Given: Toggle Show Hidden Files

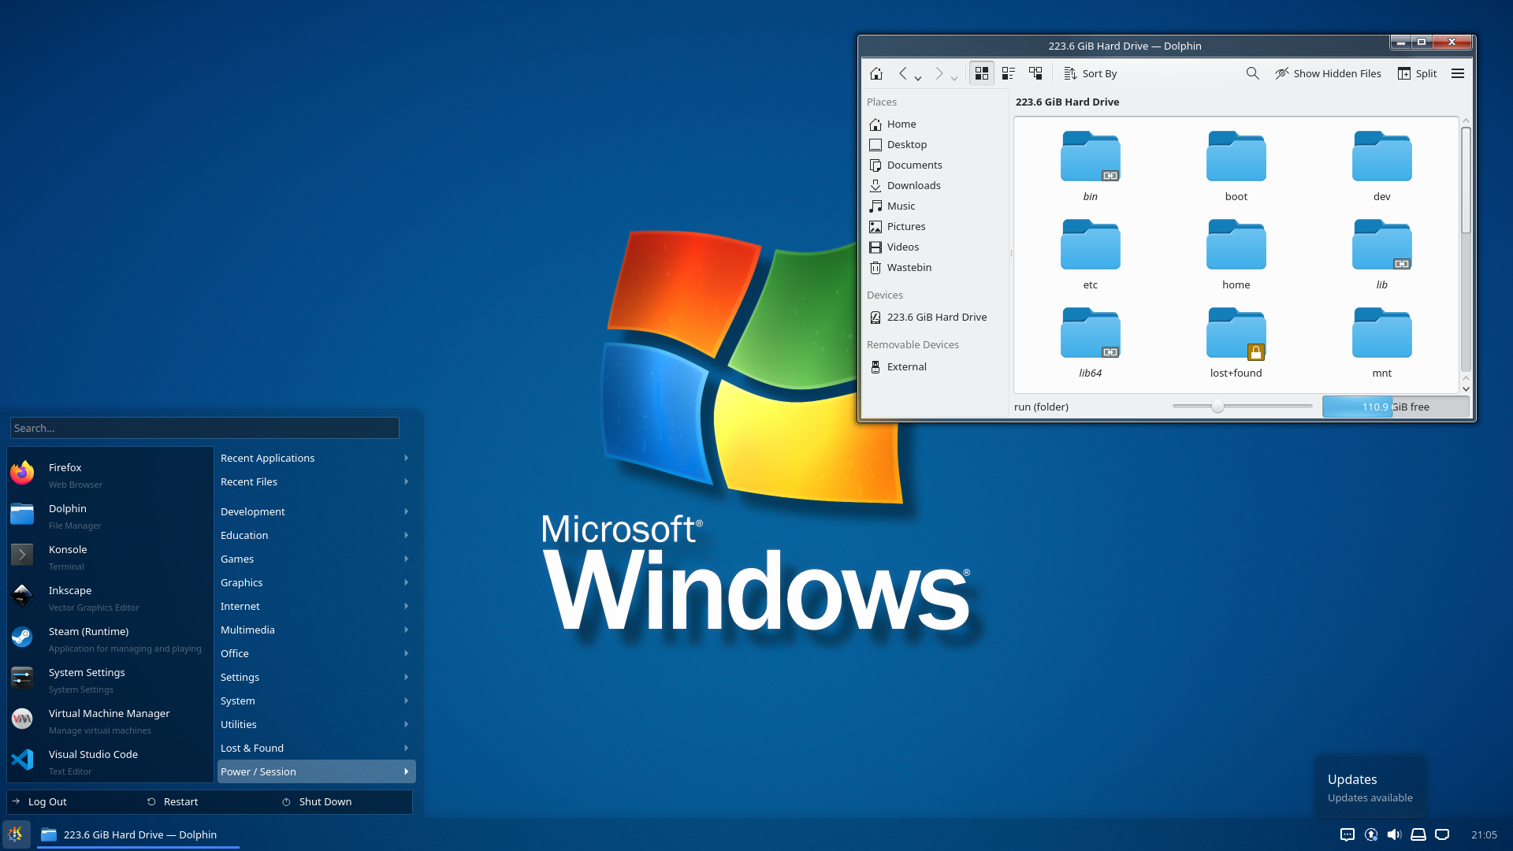Looking at the screenshot, I should coord(1328,73).
